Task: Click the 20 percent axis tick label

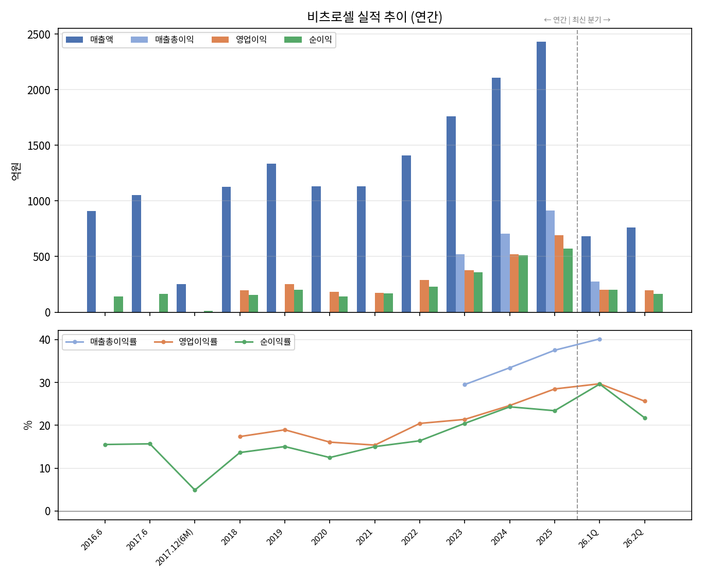Action: (x=45, y=426)
